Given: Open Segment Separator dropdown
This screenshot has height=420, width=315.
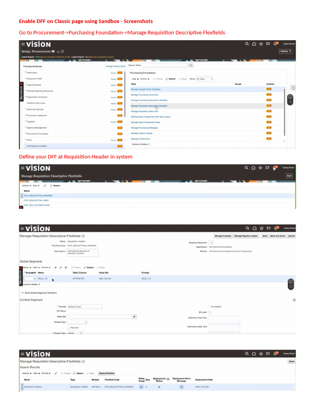Looking at the screenshot, I should [210, 243].
